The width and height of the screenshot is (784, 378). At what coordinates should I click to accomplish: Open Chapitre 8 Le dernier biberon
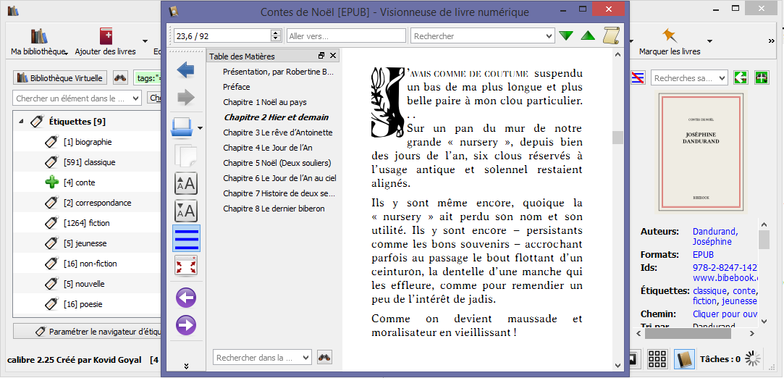pos(274,209)
